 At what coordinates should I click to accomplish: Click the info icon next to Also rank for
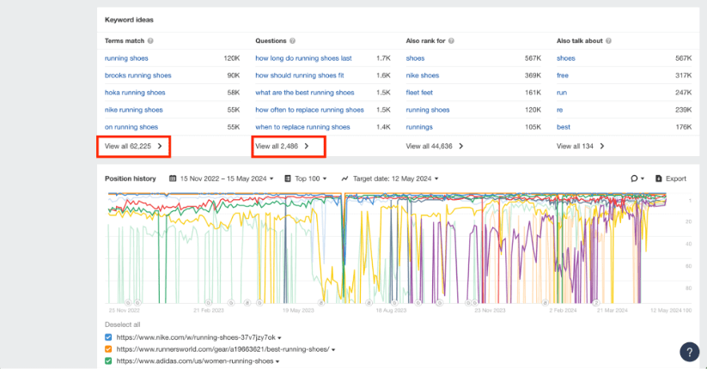[452, 41]
